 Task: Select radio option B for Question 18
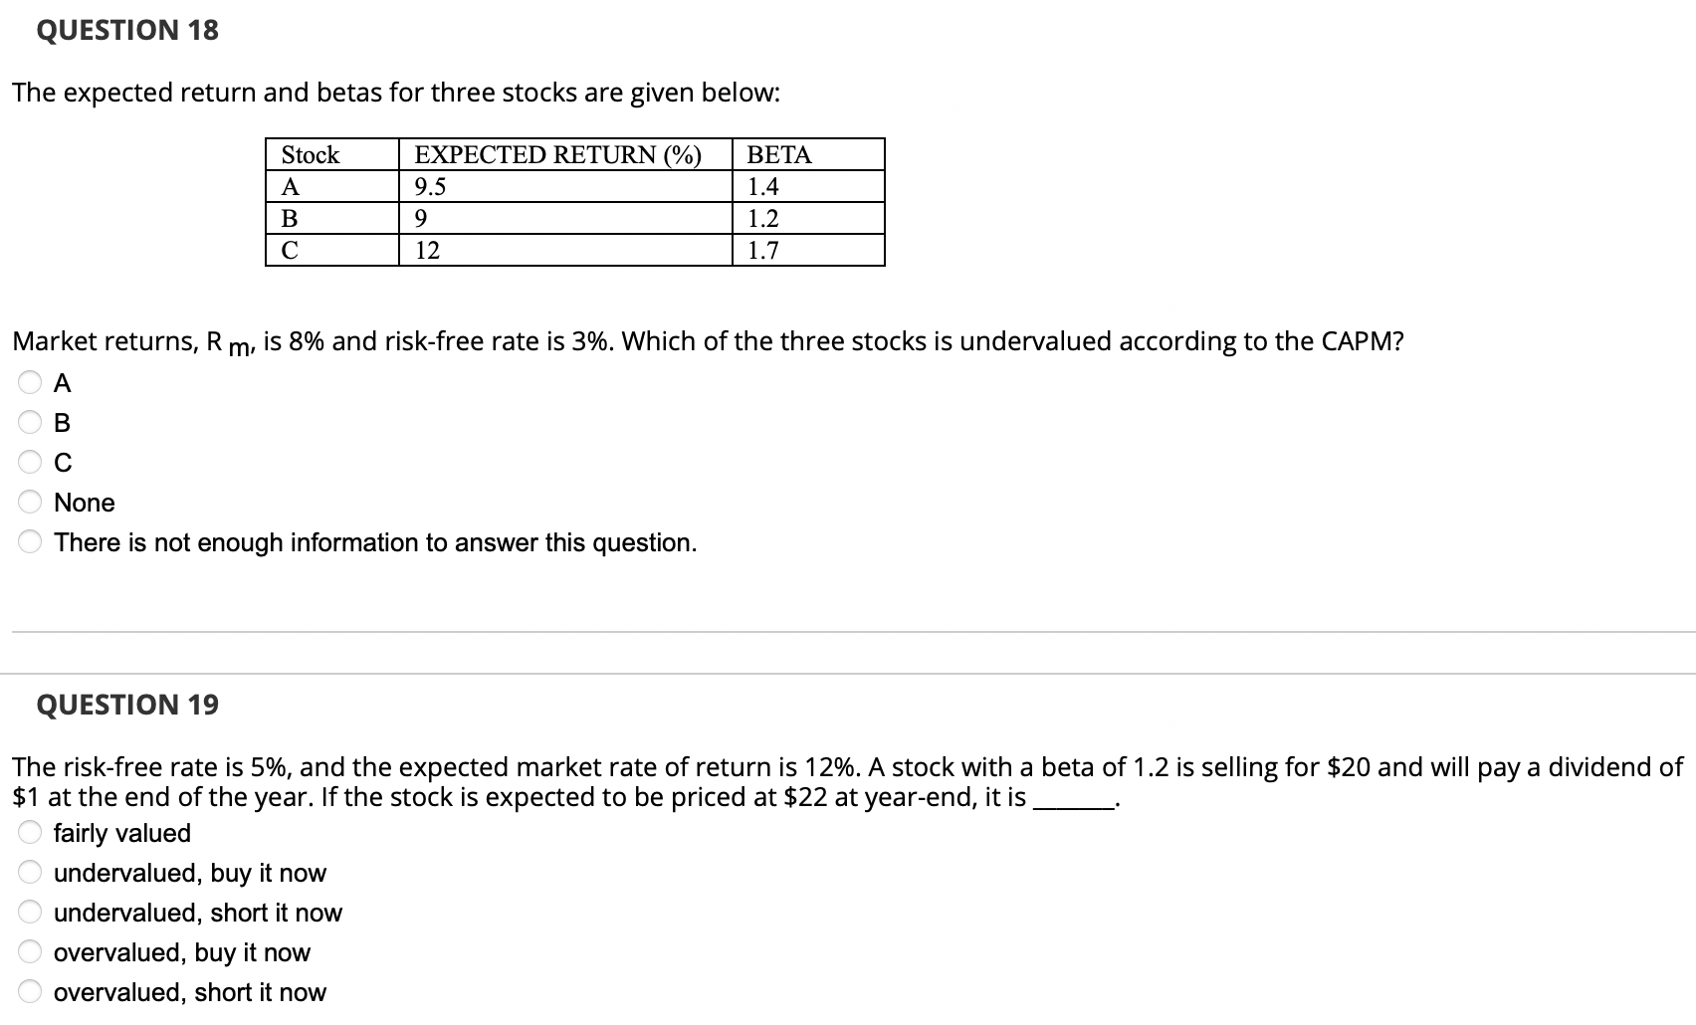coord(30,424)
